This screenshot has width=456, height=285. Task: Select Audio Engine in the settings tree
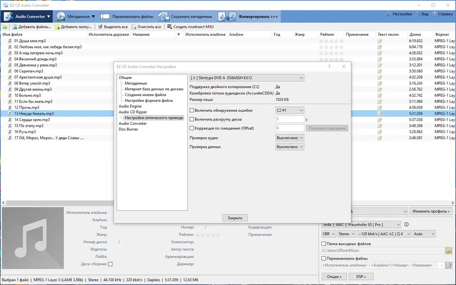coord(130,106)
